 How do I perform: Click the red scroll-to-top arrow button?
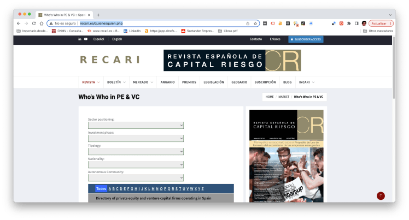(x=381, y=196)
